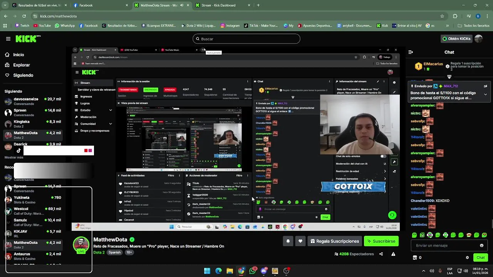The image size is (493, 277).
Task: Mute audio on the MatthewDota Stream tab
Action: point(182,5)
